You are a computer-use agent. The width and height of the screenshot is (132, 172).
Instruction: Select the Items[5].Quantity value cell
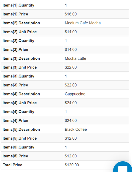96,147
